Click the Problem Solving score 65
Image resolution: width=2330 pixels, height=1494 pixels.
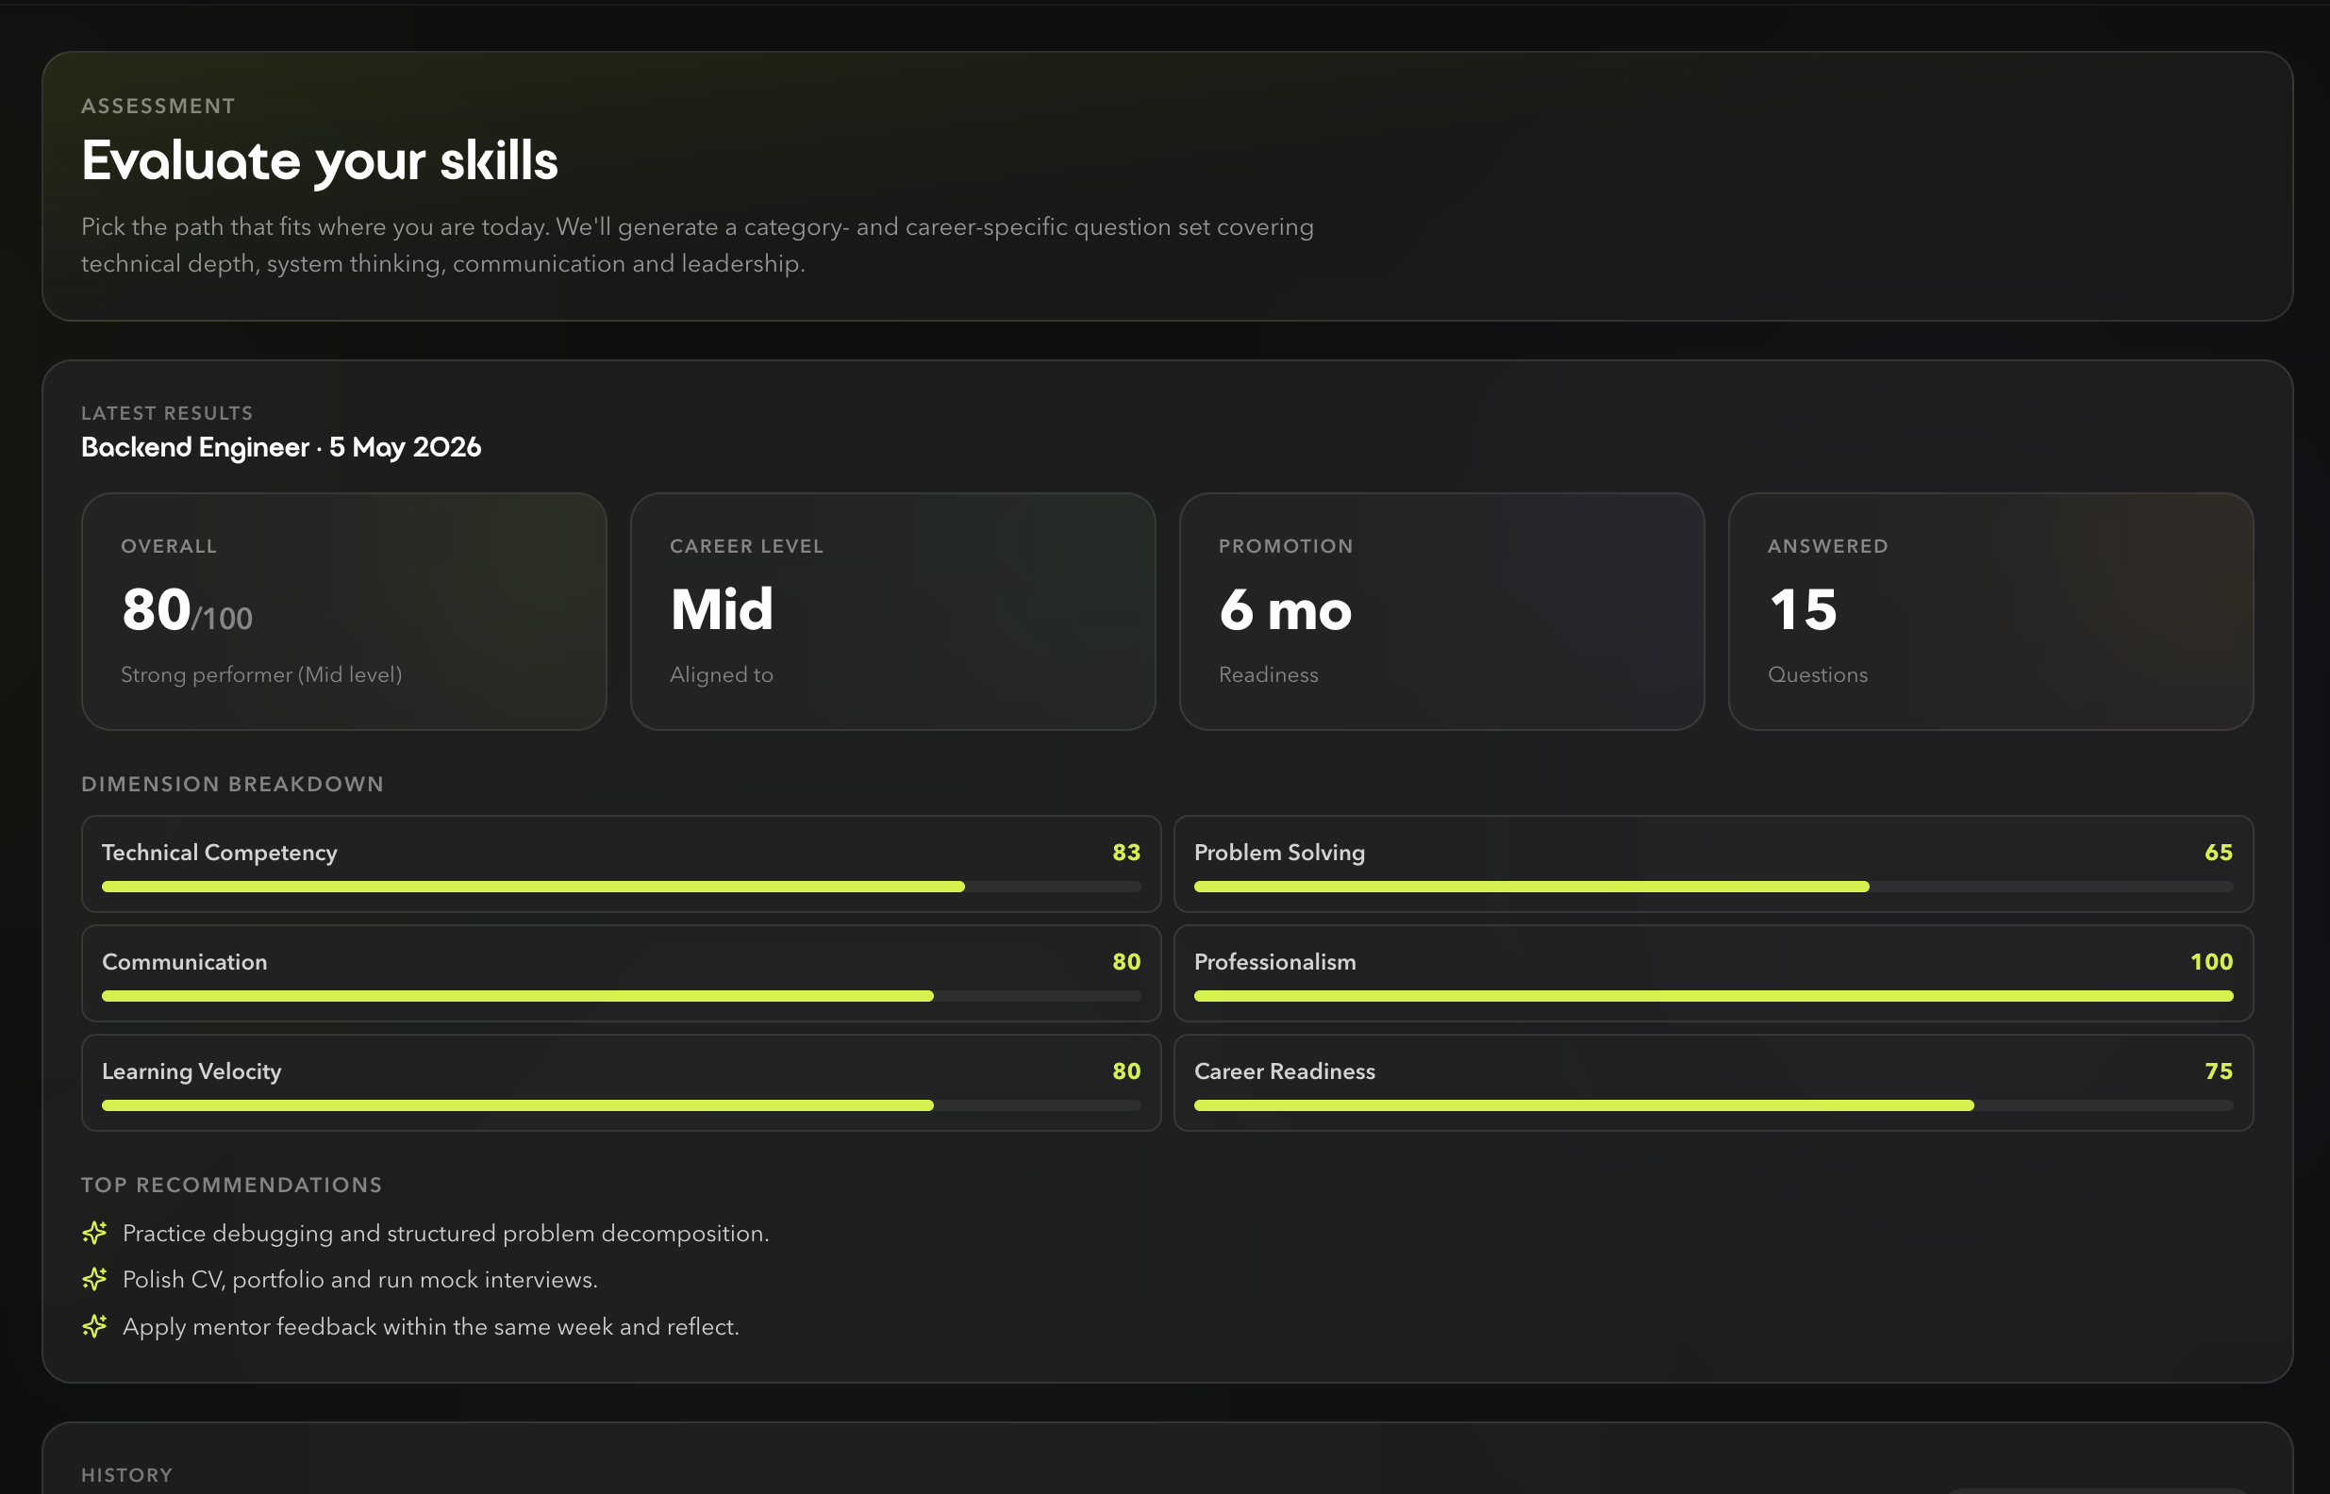pos(2219,853)
